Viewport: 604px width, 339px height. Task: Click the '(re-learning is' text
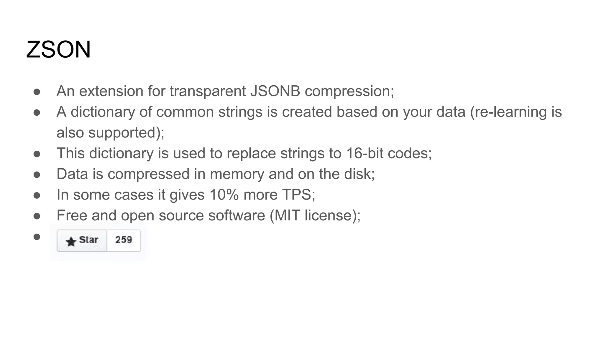516,112
